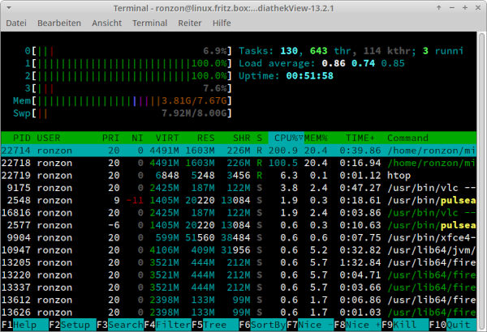Image resolution: width=487 pixels, height=332 pixels.
Task: Toggle the F5 Tree view
Action: point(215,325)
